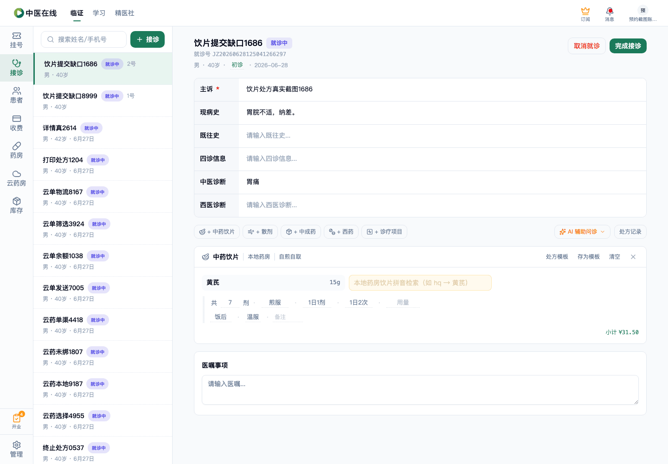Close the 中药饮片 prescription panel
Image resolution: width=668 pixels, height=464 pixels.
coord(633,257)
